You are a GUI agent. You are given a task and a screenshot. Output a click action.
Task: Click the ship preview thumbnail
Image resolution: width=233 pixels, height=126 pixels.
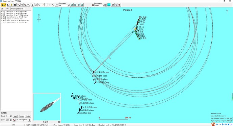tap(47, 107)
